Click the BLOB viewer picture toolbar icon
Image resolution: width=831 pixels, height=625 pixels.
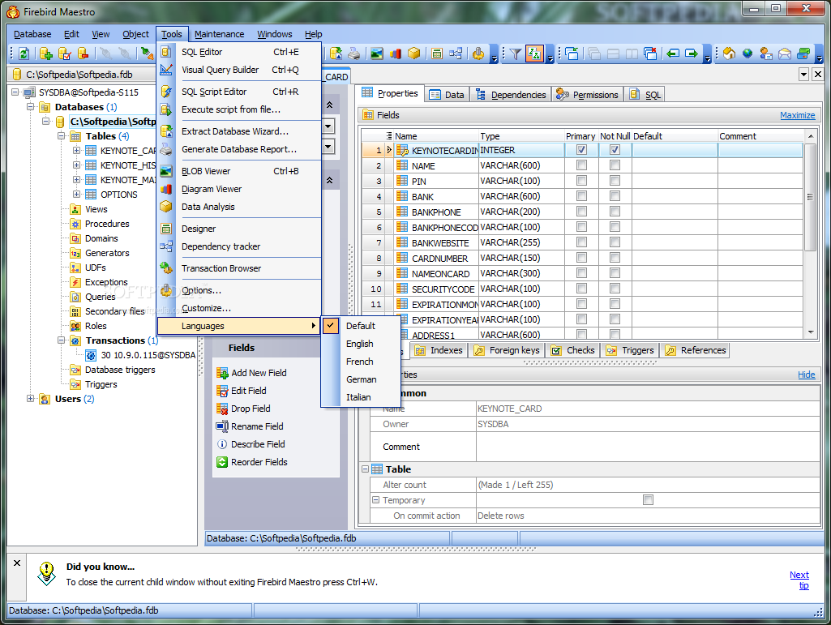click(x=377, y=54)
